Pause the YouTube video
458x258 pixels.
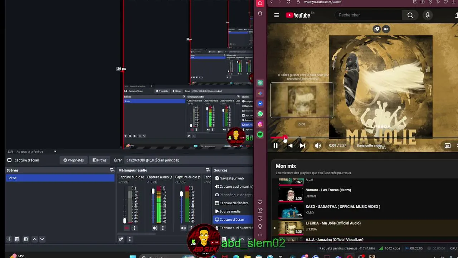click(276, 145)
